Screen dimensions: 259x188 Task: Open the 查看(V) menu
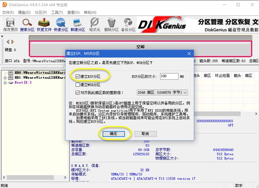pos(73,13)
